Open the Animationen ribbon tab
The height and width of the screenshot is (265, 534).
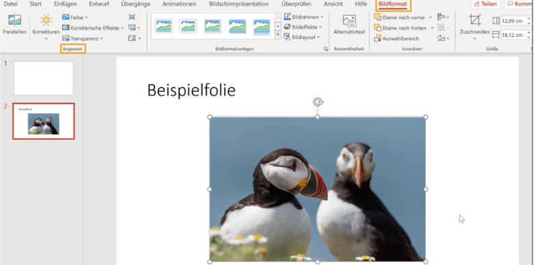coord(179,4)
